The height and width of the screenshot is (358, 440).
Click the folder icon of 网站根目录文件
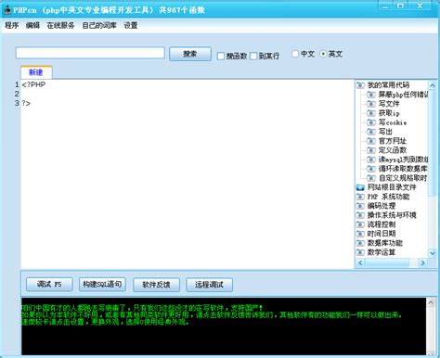(360, 187)
